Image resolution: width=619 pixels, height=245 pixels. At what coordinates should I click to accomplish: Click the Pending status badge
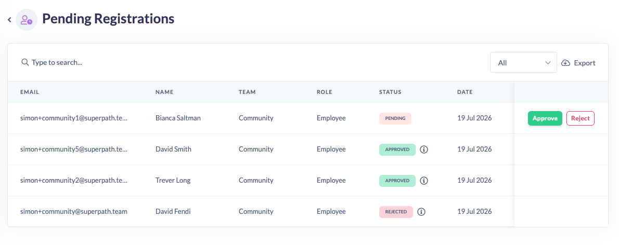(395, 118)
